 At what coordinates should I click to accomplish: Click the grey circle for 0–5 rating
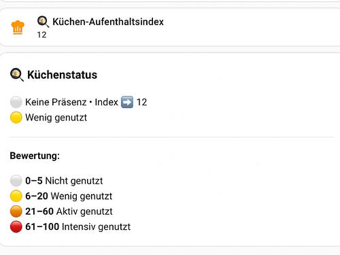click(16, 181)
